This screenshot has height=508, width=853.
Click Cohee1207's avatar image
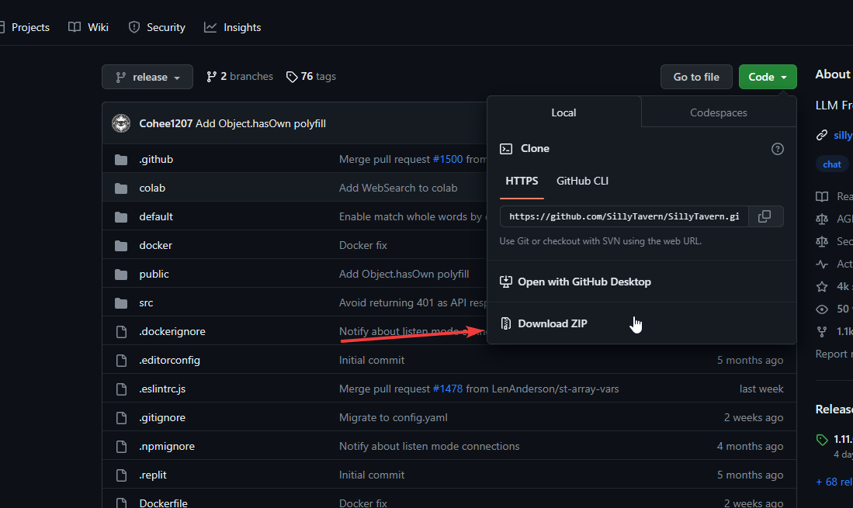[121, 123]
